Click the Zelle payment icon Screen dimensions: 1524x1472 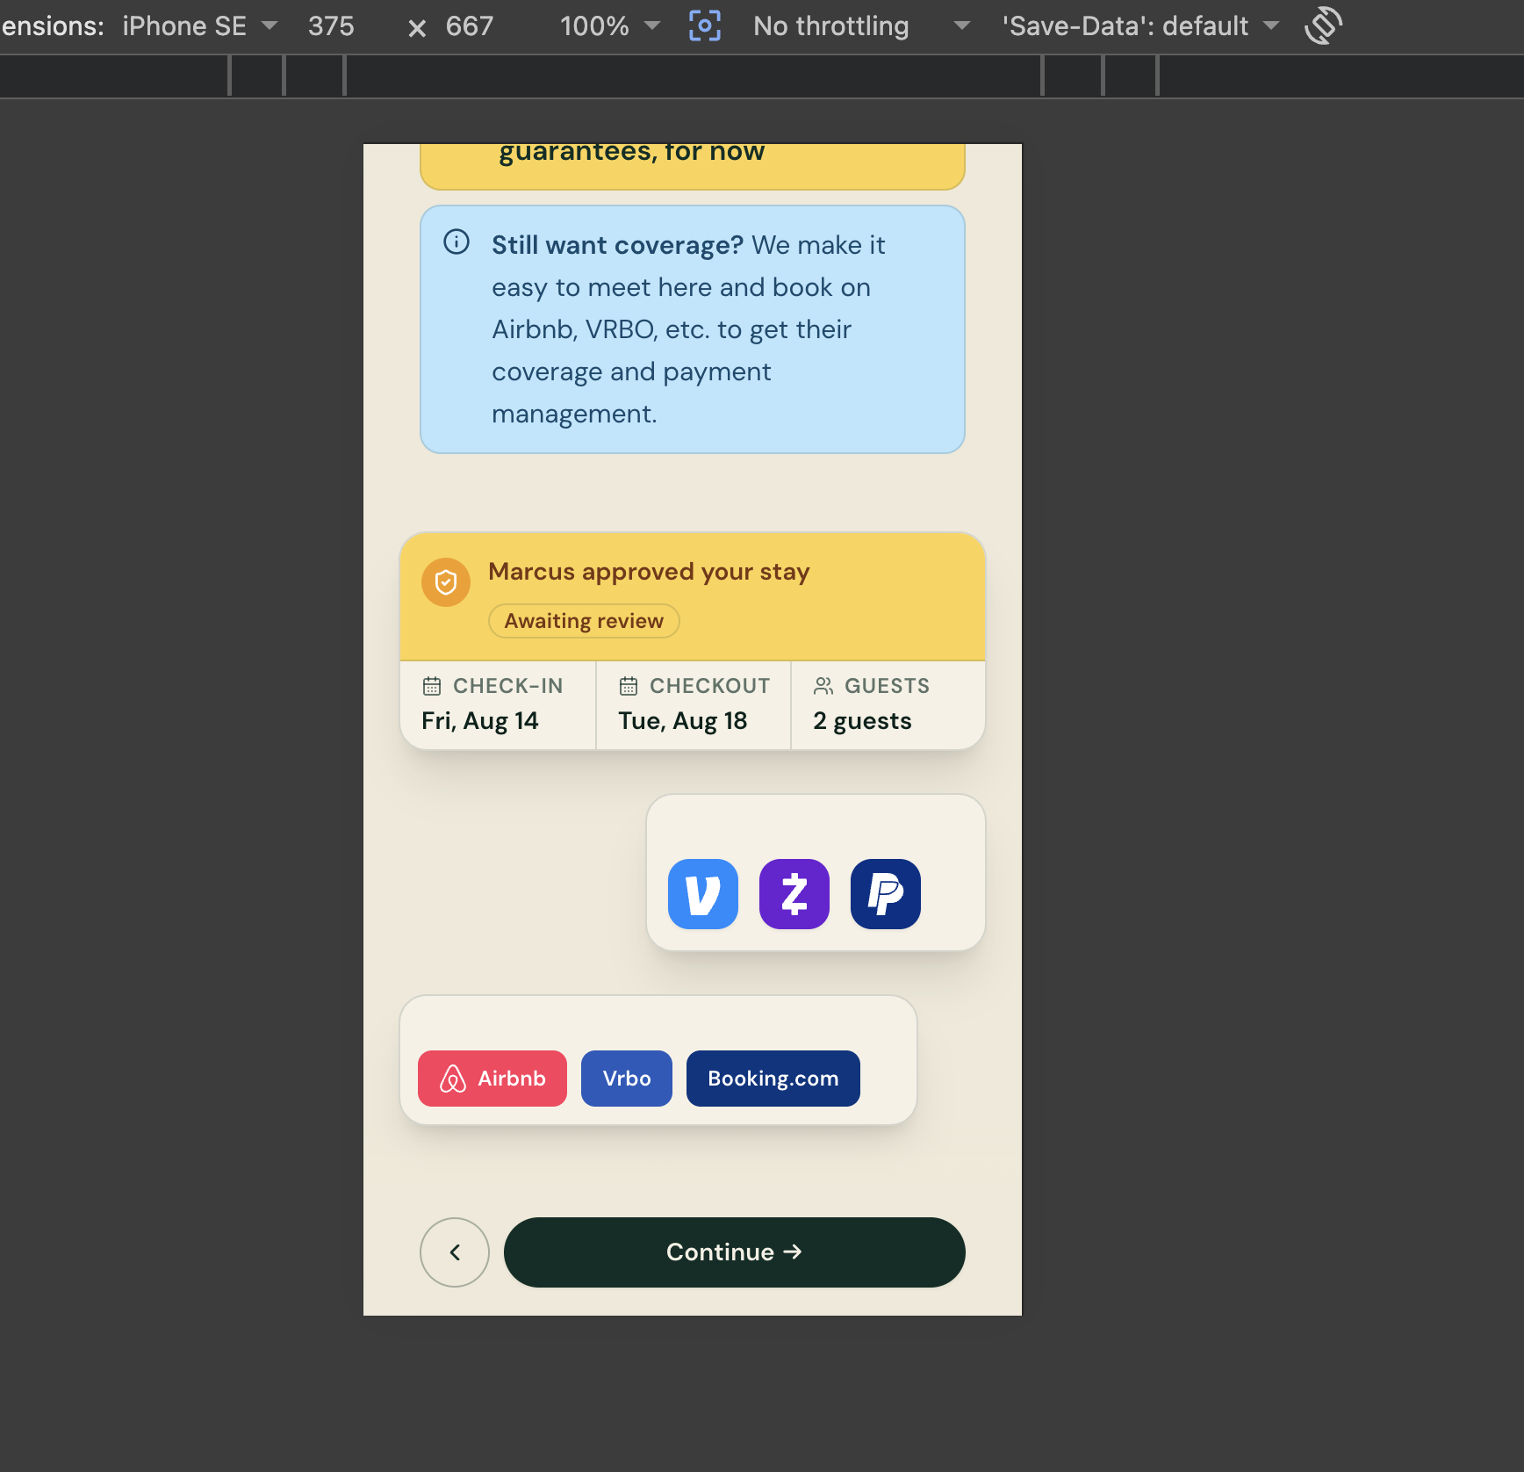(794, 894)
